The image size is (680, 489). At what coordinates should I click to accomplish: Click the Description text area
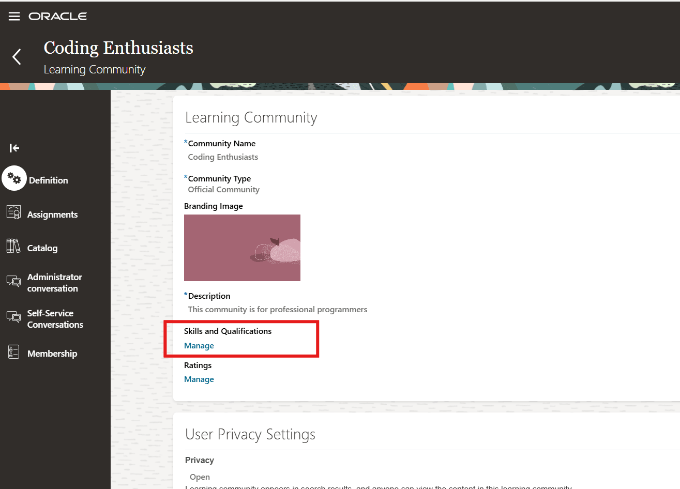(x=278, y=309)
